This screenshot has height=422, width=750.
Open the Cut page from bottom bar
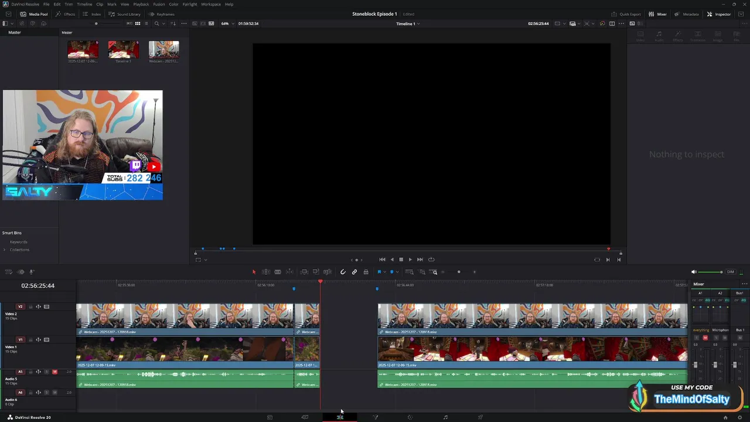click(x=305, y=417)
